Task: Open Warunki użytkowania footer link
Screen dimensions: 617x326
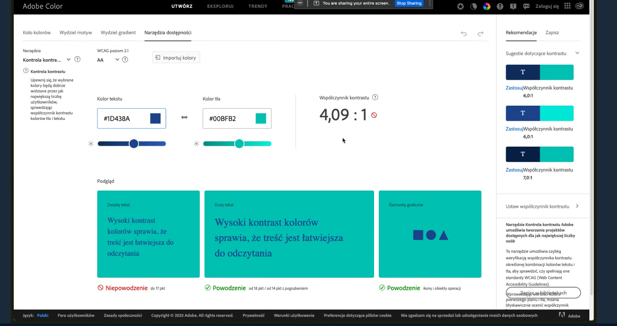Action: (294, 315)
